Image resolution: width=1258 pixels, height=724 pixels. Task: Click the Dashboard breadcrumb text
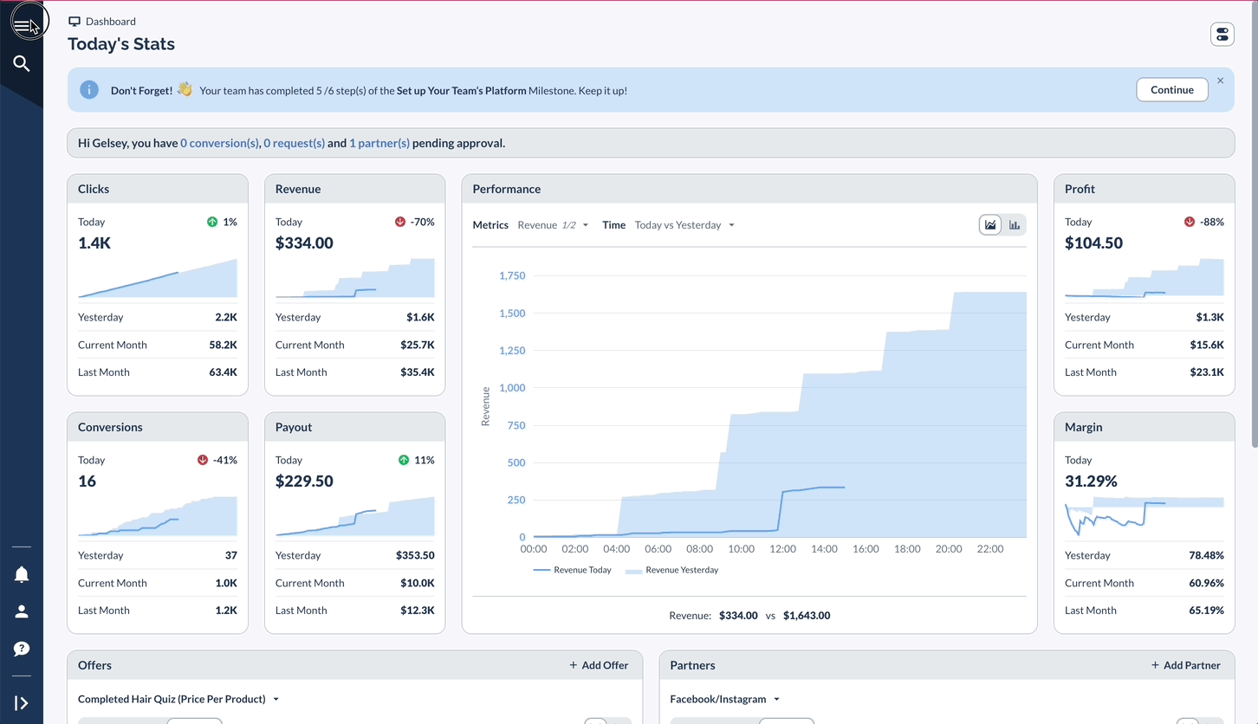[x=111, y=22]
